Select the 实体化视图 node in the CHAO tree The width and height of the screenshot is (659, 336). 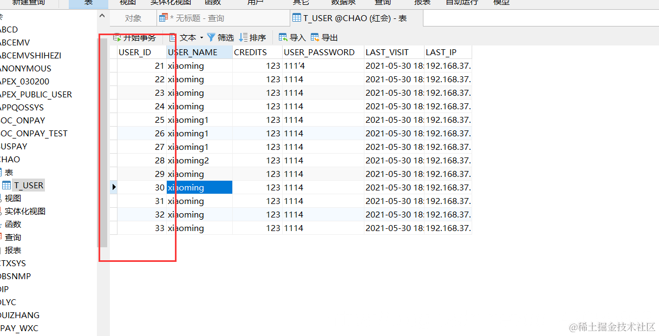[x=25, y=212]
